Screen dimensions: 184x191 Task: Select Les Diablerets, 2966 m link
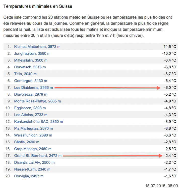point(33,88)
